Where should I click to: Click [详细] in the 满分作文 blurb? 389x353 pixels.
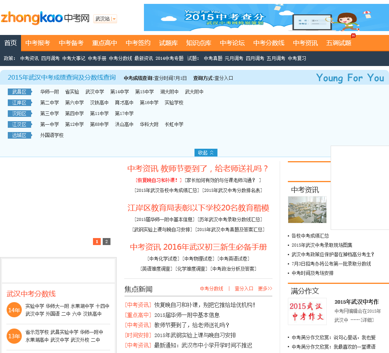tap(367, 320)
